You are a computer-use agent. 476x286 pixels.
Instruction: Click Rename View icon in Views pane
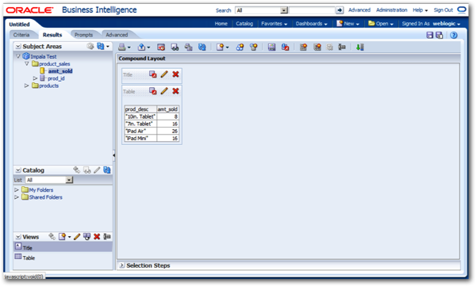[x=107, y=237]
